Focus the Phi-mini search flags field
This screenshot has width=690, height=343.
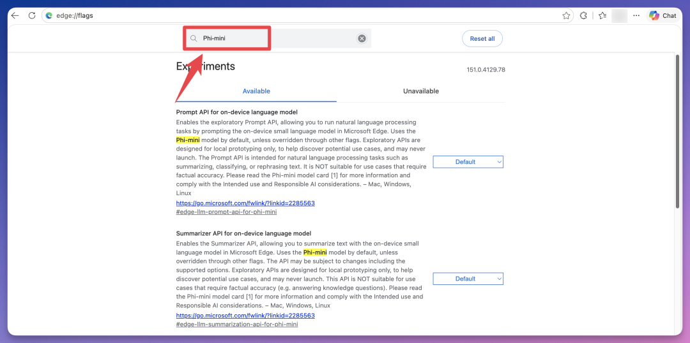(x=278, y=39)
